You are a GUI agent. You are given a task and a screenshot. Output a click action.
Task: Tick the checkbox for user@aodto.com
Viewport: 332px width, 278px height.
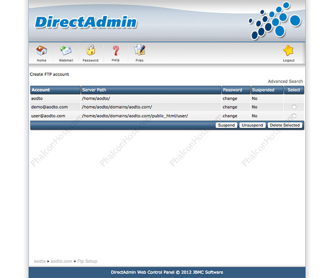coord(294,116)
